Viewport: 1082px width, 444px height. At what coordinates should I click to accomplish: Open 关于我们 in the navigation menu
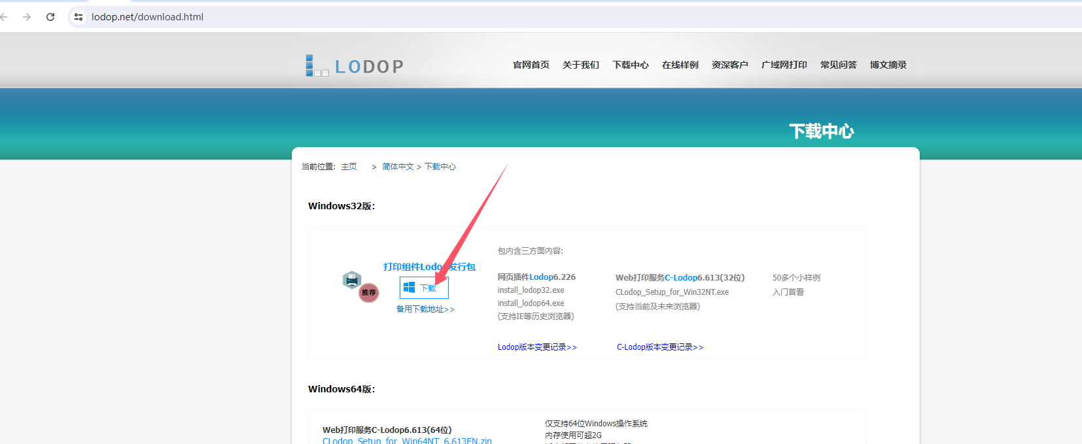coord(581,65)
